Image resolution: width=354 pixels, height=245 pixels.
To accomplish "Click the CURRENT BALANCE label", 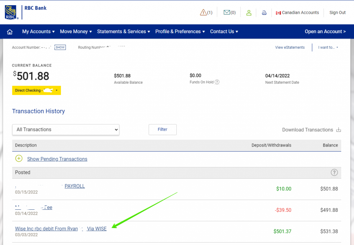I will (x=32, y=65).
